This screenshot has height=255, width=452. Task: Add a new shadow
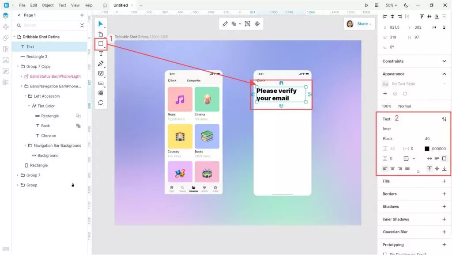coord(444,206)
